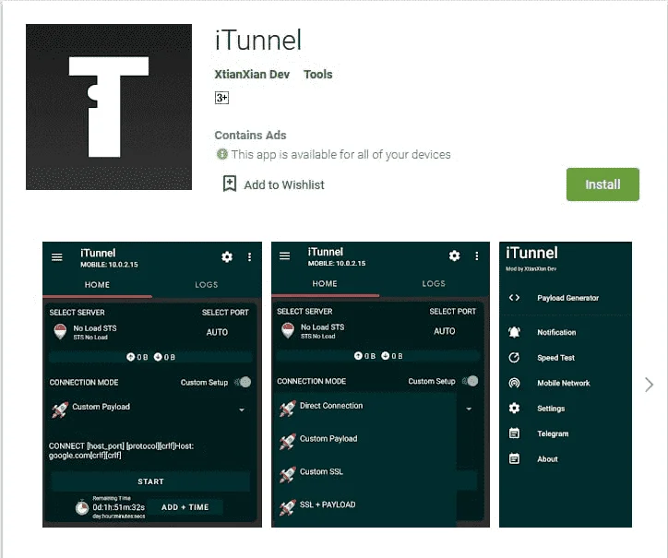Open Payload Generator from drawer
668x558 pixels.
tap(567, 298)
